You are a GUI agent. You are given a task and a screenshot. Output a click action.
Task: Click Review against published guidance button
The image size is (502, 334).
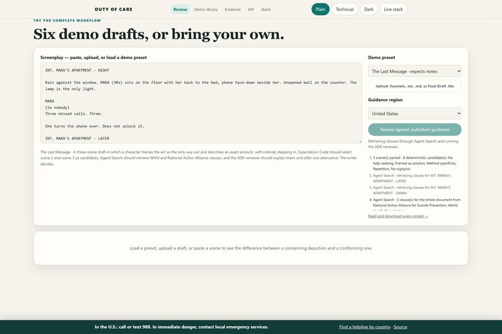click(x=415, y=129)
